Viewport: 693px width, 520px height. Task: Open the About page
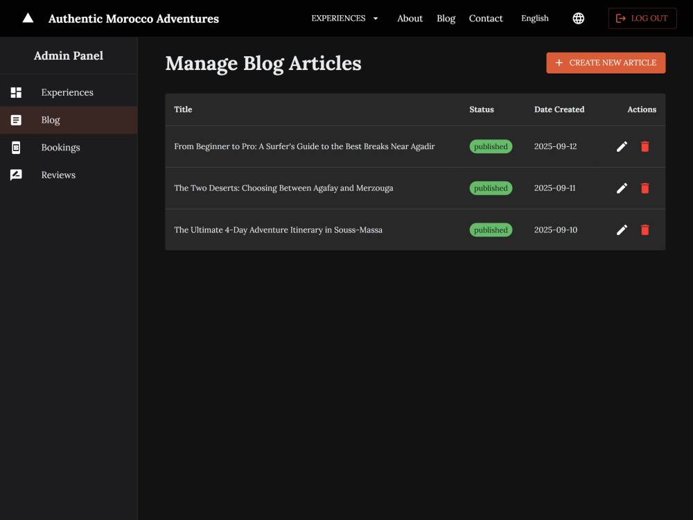pos(410,18)
